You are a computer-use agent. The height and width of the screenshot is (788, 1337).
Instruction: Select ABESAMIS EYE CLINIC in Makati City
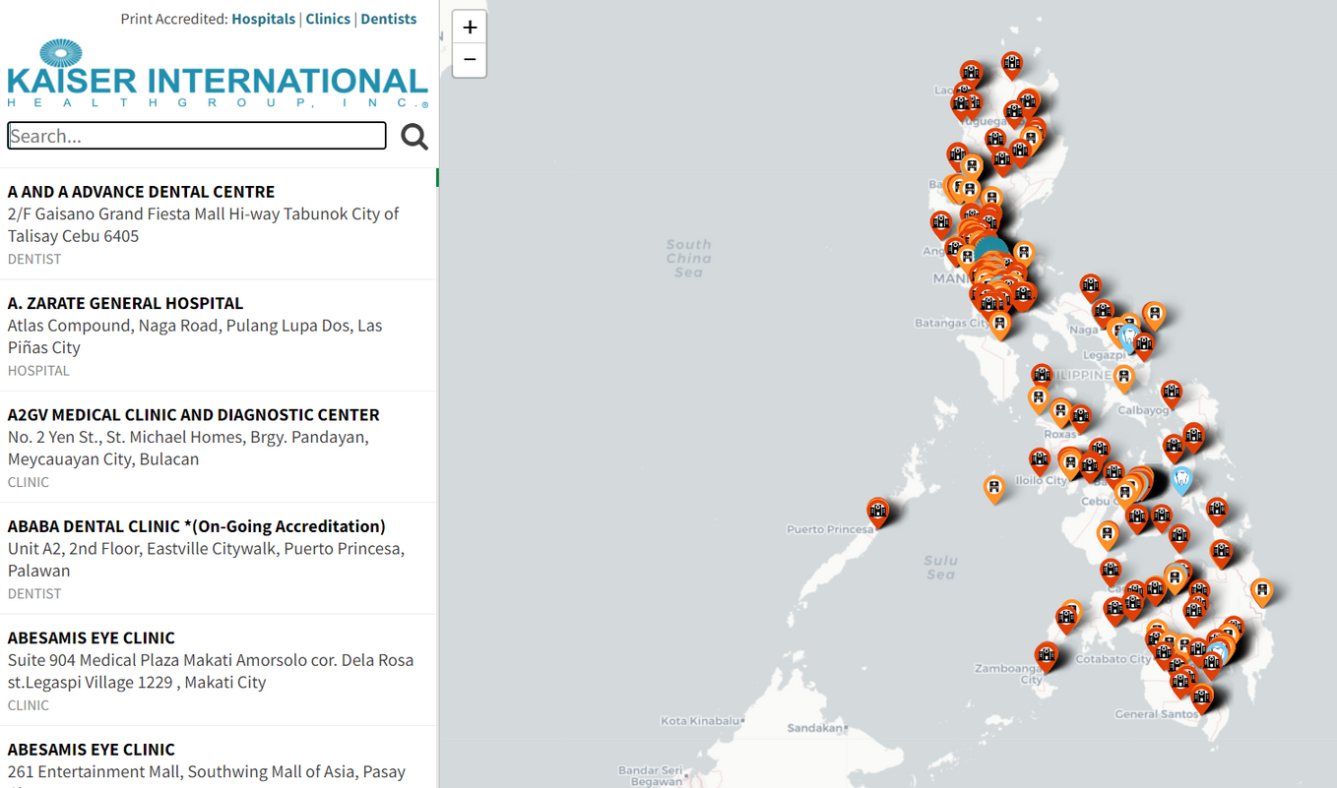pyautogui.click(x=92, y=637)
